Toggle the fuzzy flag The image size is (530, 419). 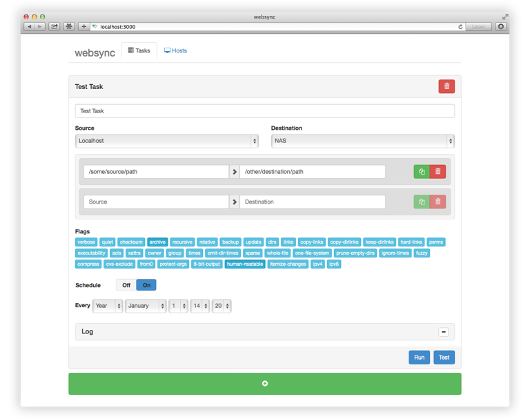422,253
